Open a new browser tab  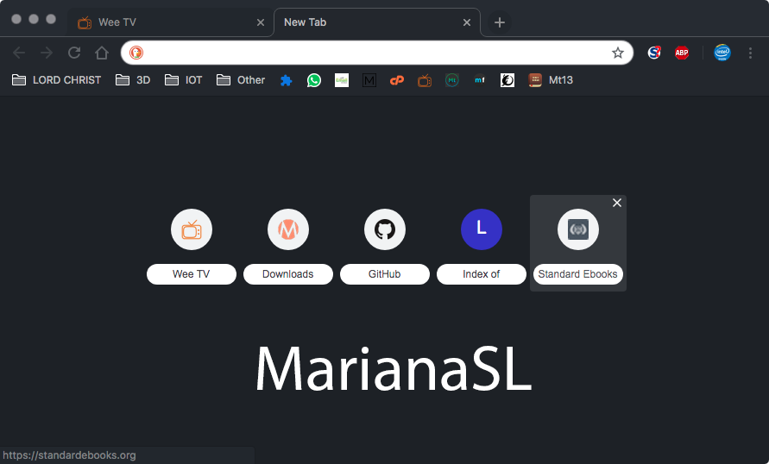(x=499, y=22)
